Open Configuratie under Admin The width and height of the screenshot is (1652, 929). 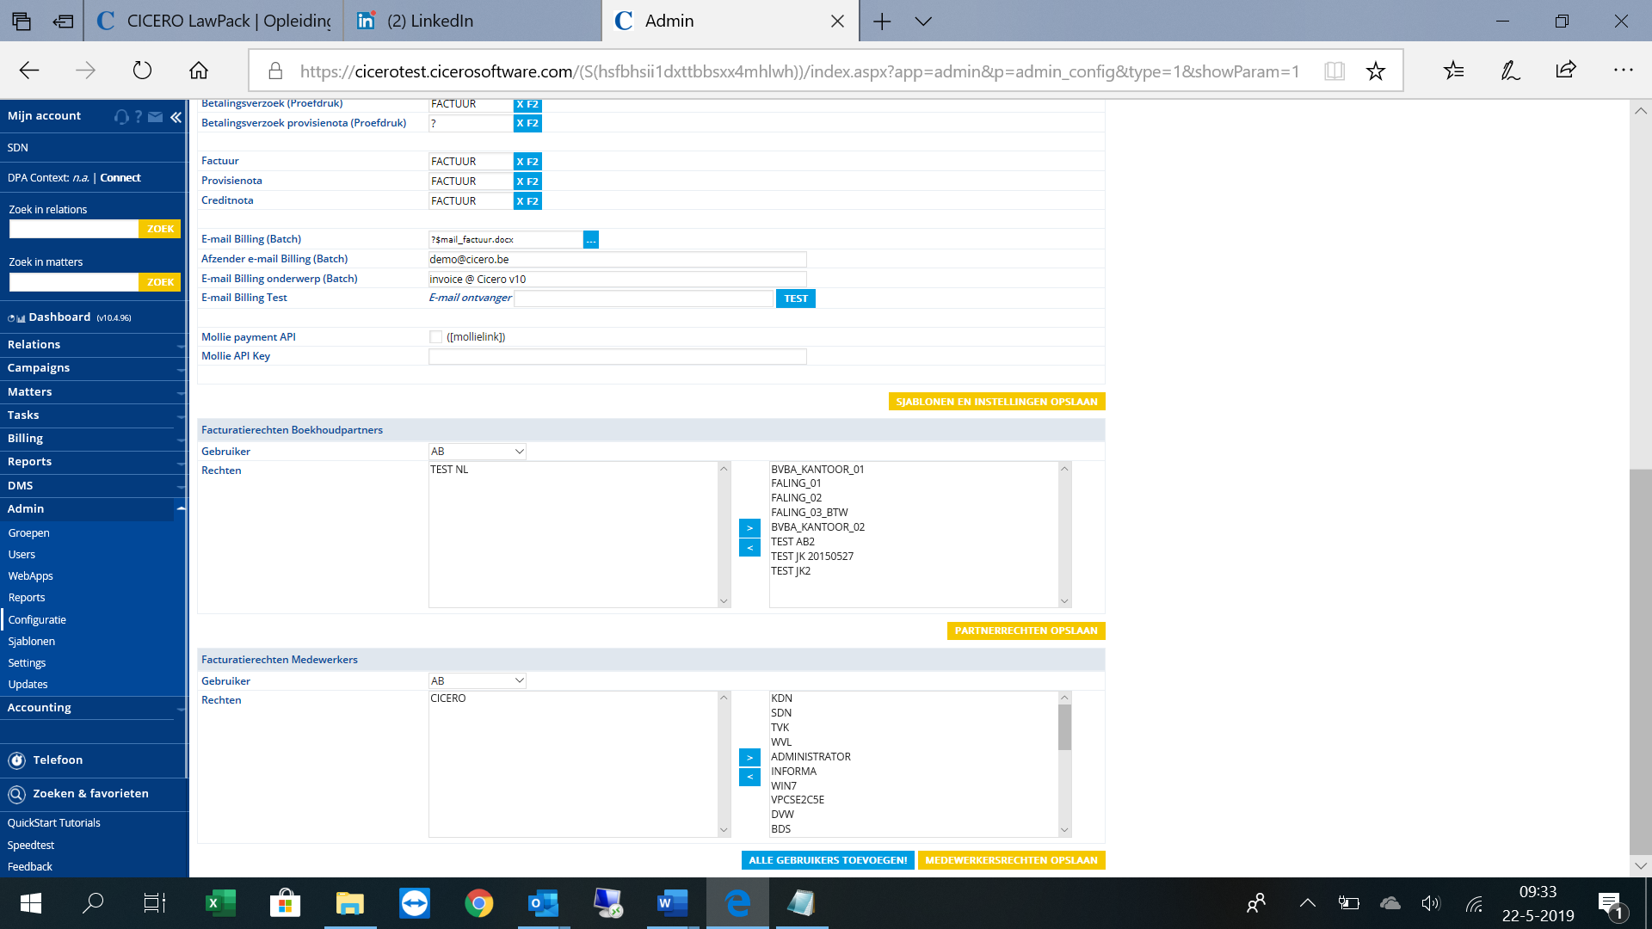tap(37, 620)
